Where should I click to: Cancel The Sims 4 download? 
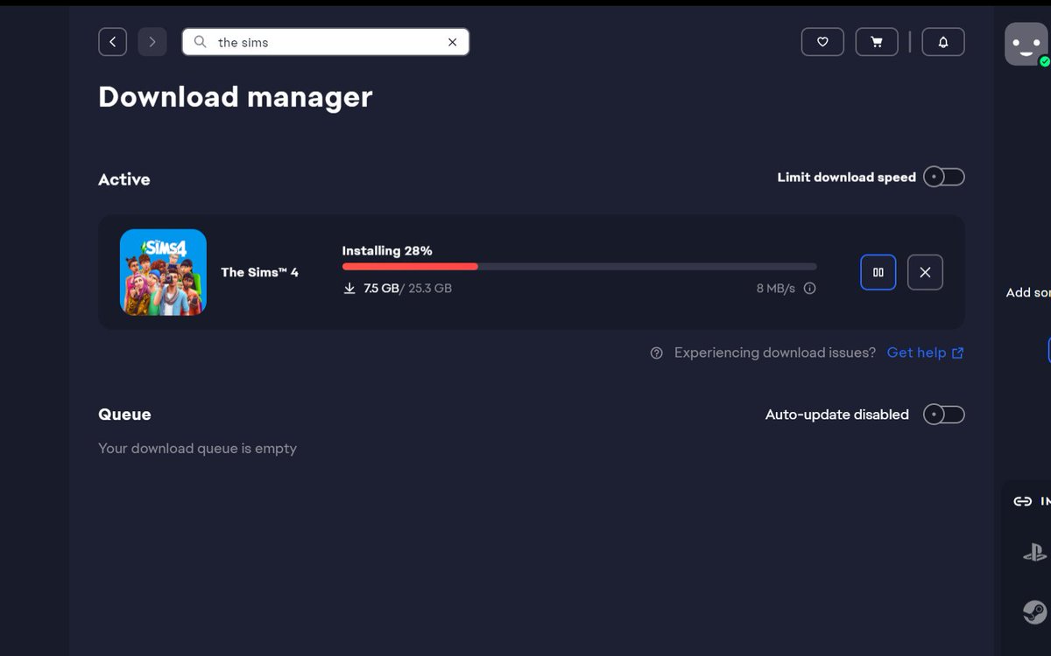tap(925, 272)
